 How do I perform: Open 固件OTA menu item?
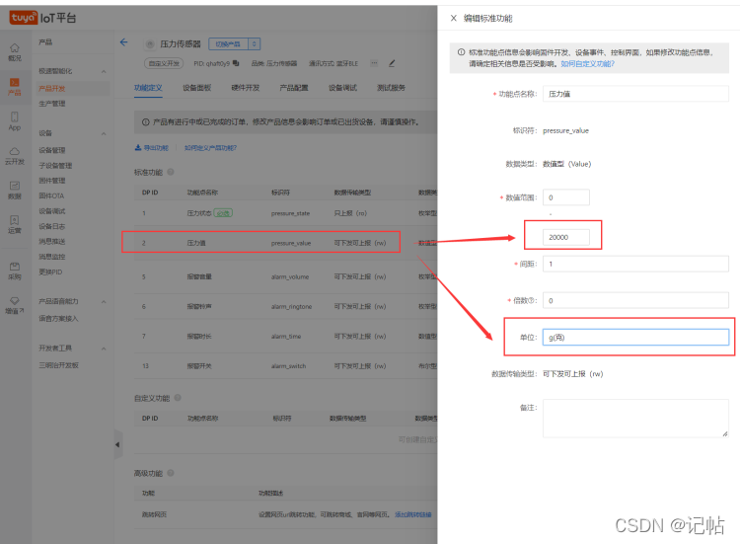point(51,195)
